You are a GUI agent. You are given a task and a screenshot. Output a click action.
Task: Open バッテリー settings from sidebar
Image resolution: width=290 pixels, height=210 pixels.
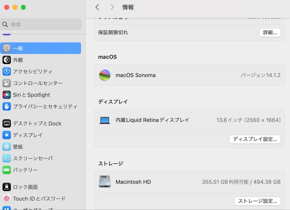(x=6, y=170)
